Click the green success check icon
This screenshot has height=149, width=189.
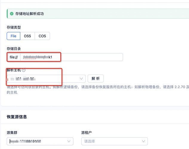click(12, 14)
